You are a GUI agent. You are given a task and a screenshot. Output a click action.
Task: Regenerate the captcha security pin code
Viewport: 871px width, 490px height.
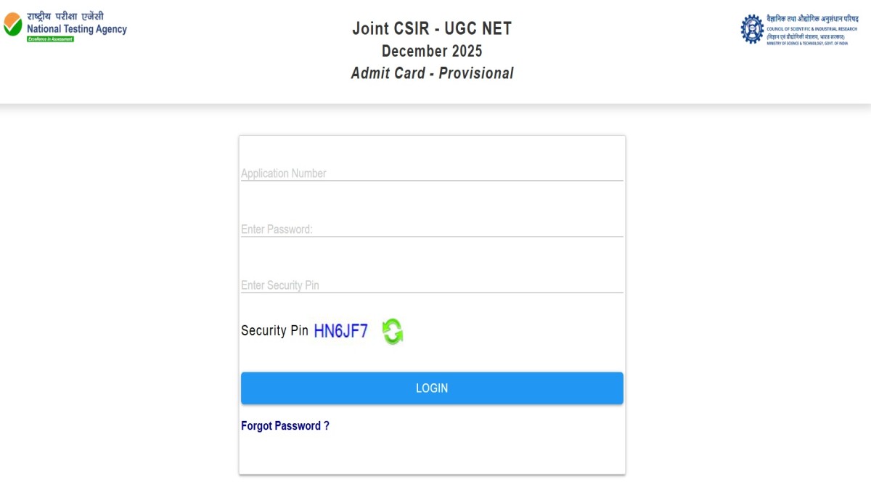tap(392, 331)
